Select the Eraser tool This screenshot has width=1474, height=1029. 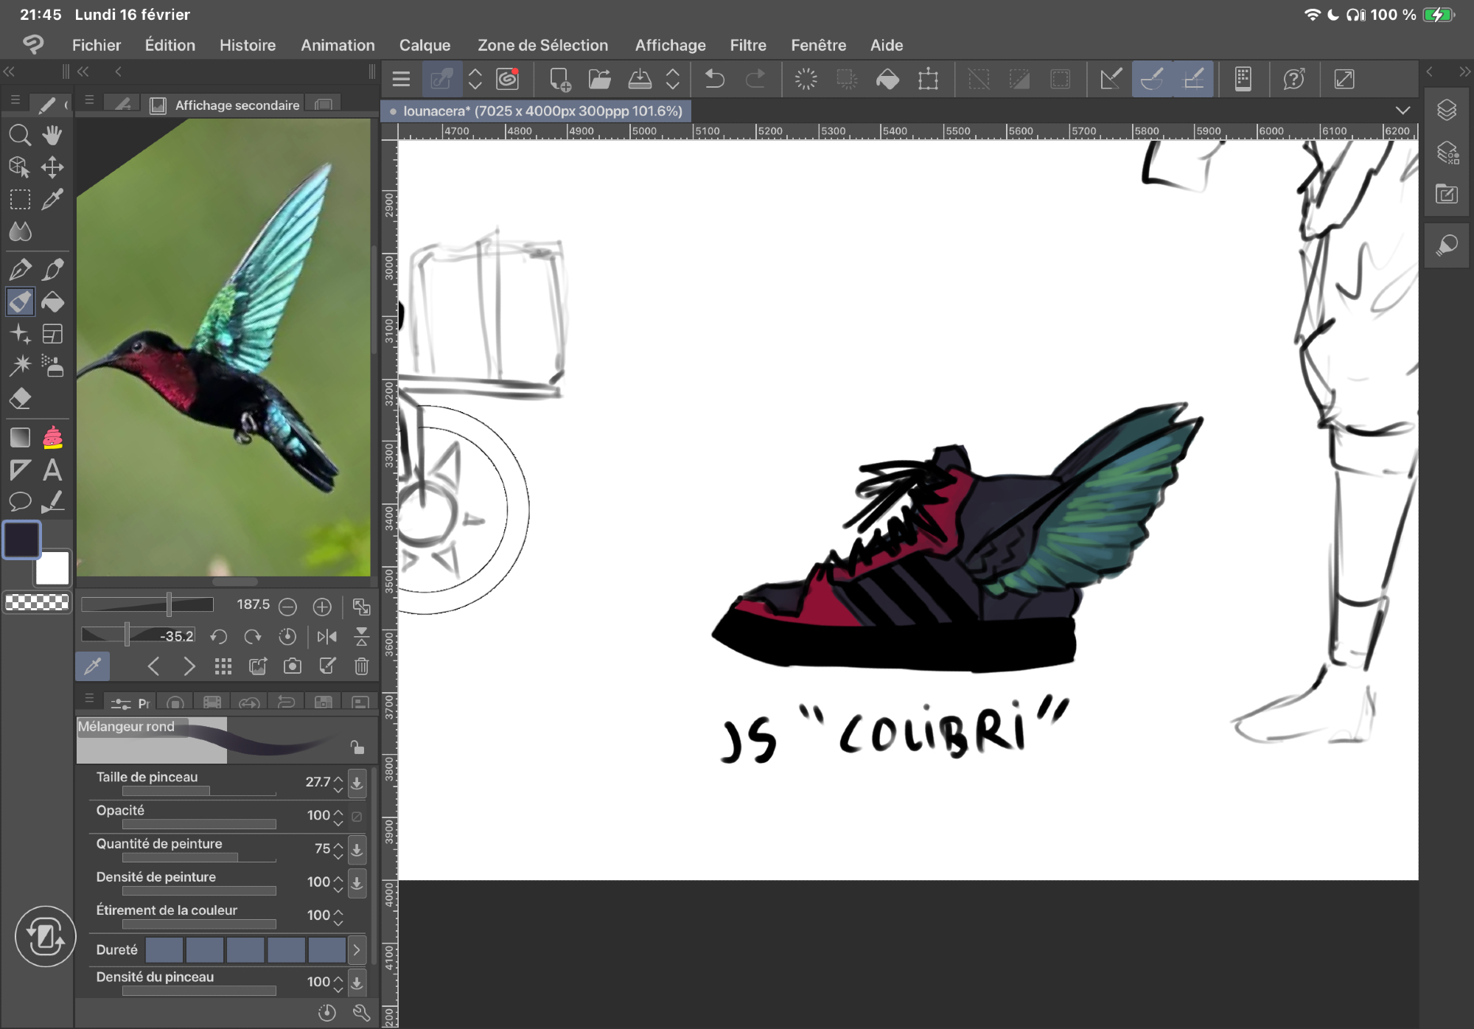(x=20, y=399)
